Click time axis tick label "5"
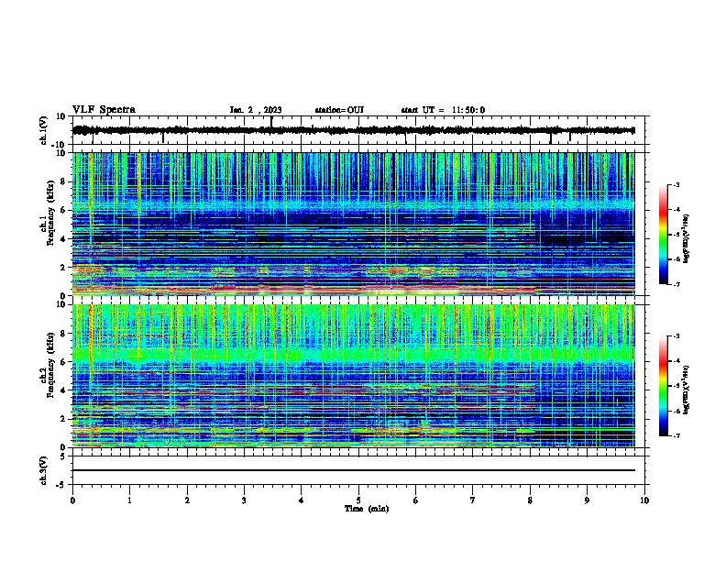The image size is (726, 561). 358,500
